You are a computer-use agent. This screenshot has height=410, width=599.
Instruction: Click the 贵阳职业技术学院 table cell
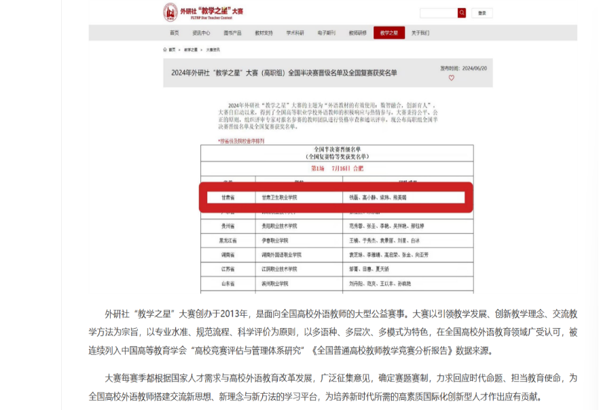[x=299, y=226]
